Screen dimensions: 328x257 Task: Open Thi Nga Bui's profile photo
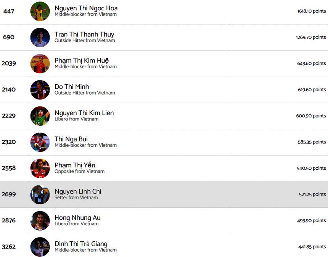coord(40,142)
